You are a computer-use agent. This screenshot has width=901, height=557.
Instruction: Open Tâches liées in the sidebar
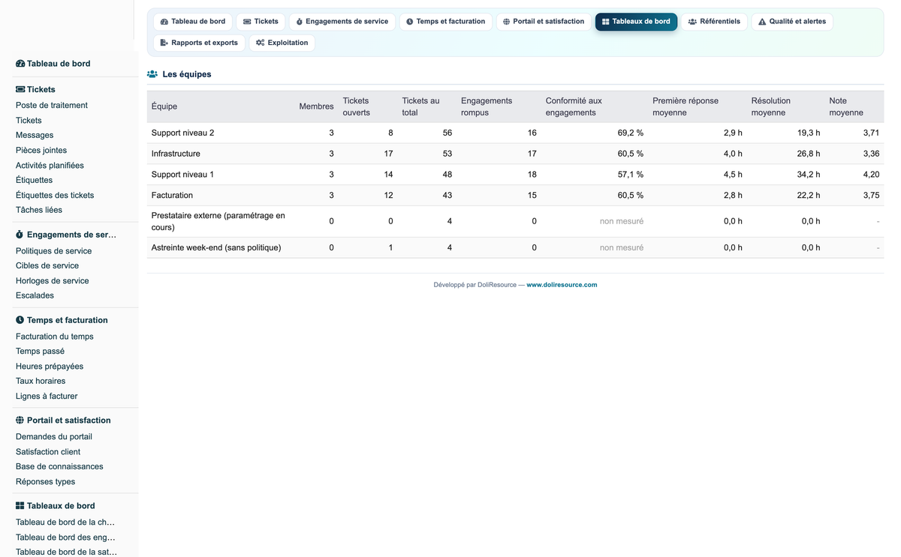(x=39, y=211)
